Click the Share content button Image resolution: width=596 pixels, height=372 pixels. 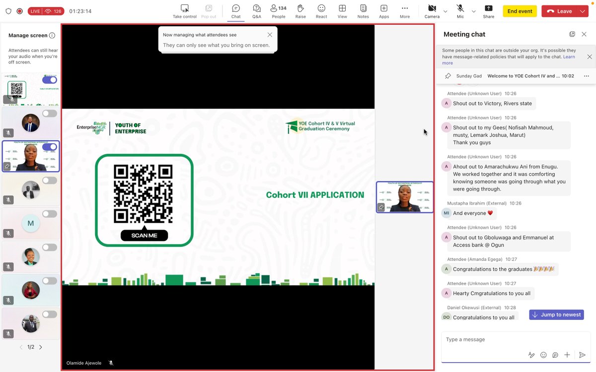(x=489, y=11)
